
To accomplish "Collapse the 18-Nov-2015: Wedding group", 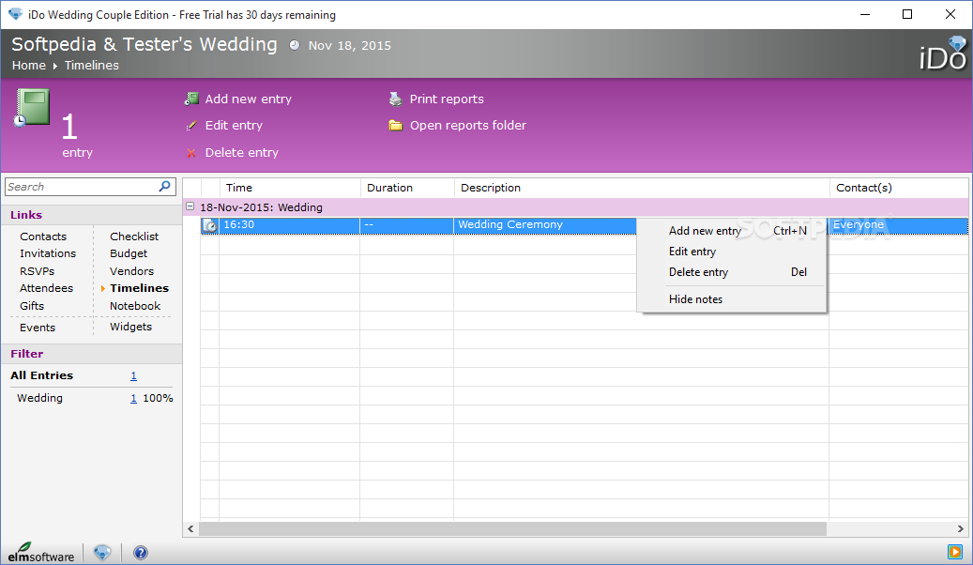I will [190, 206].
